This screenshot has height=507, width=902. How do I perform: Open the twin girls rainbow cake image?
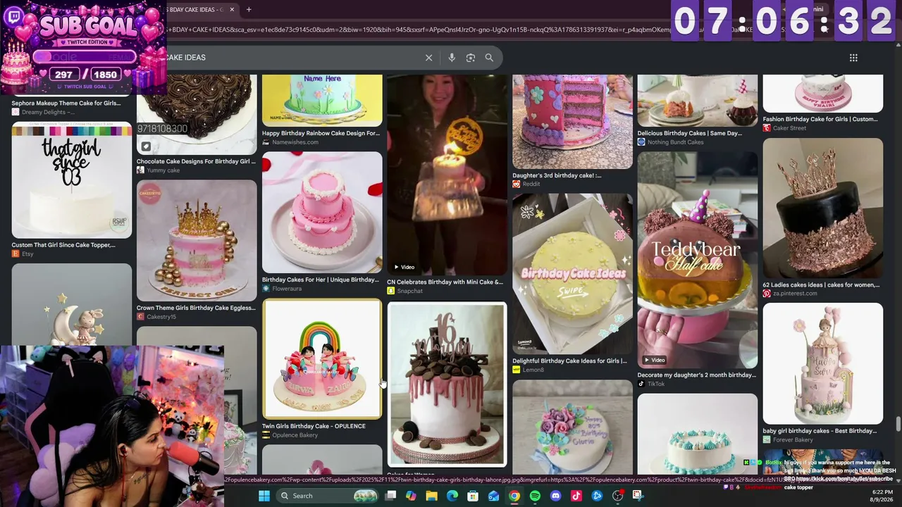point(322,359)
